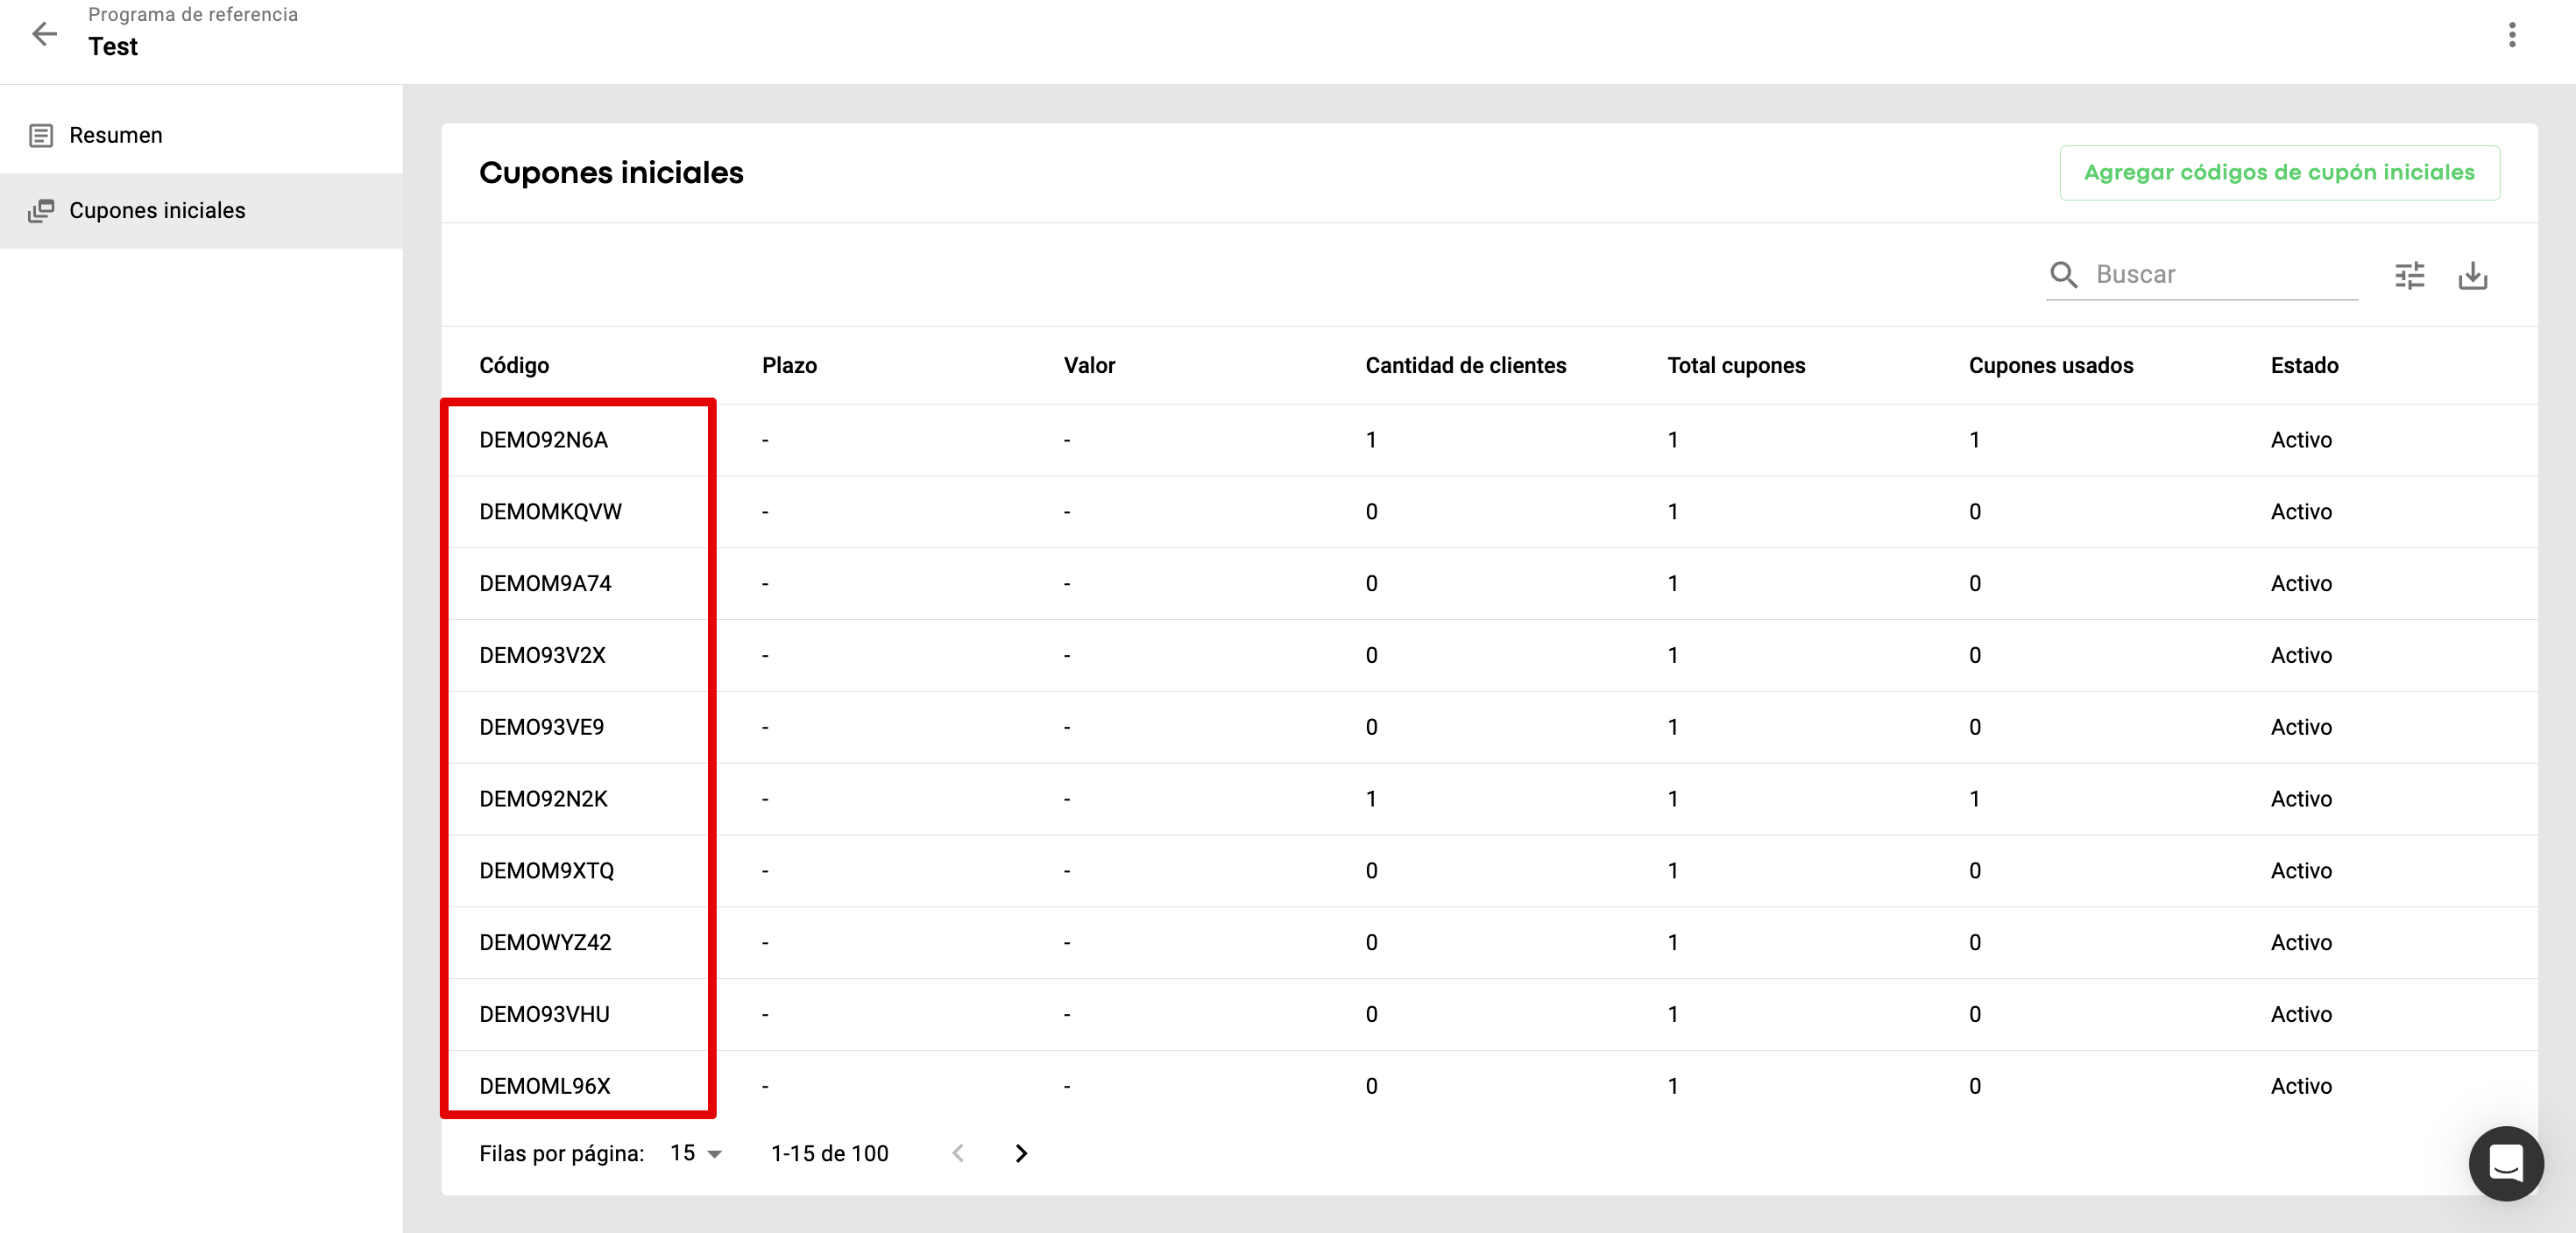Open the chat support widget
This screenshot has width=2576, height=1233.
[x=2505, y=1163]
